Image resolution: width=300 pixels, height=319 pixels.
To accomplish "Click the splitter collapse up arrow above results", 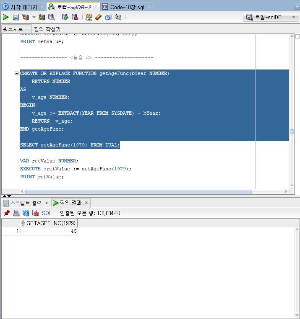I will click(x=4, y=196).
